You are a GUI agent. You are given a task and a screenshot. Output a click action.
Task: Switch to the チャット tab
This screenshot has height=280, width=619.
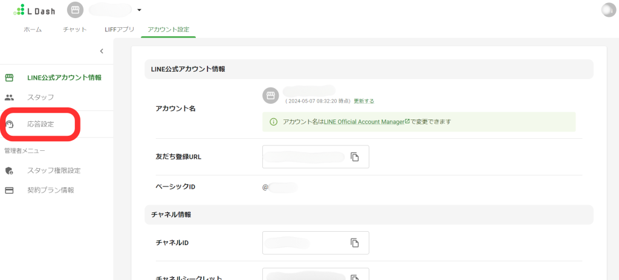point(74,30)
